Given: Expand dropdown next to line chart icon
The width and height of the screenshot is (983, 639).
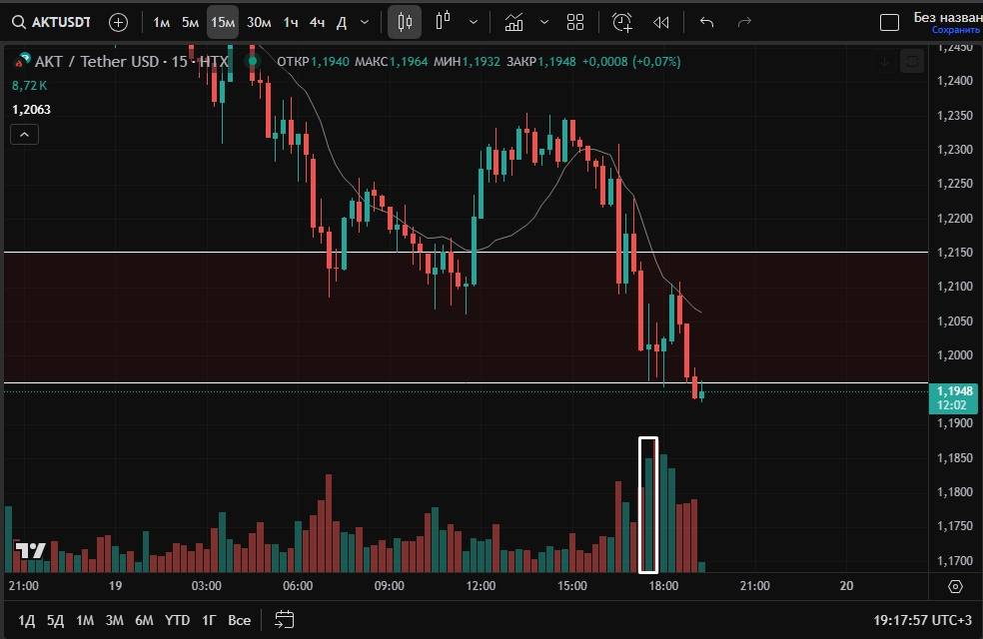Looking at the screenshot, I should (x=543, y=22).
